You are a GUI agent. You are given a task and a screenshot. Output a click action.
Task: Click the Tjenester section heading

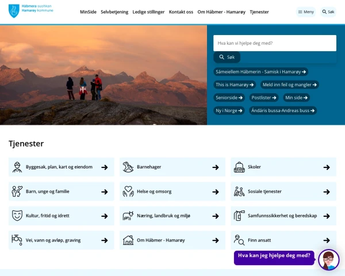pyautogui.click(x=26, y=144)
